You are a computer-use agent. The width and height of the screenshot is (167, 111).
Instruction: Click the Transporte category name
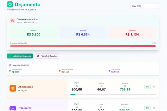coord(24,108)
